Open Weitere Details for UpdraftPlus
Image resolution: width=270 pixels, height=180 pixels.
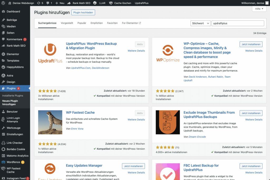tap(136, 51)
